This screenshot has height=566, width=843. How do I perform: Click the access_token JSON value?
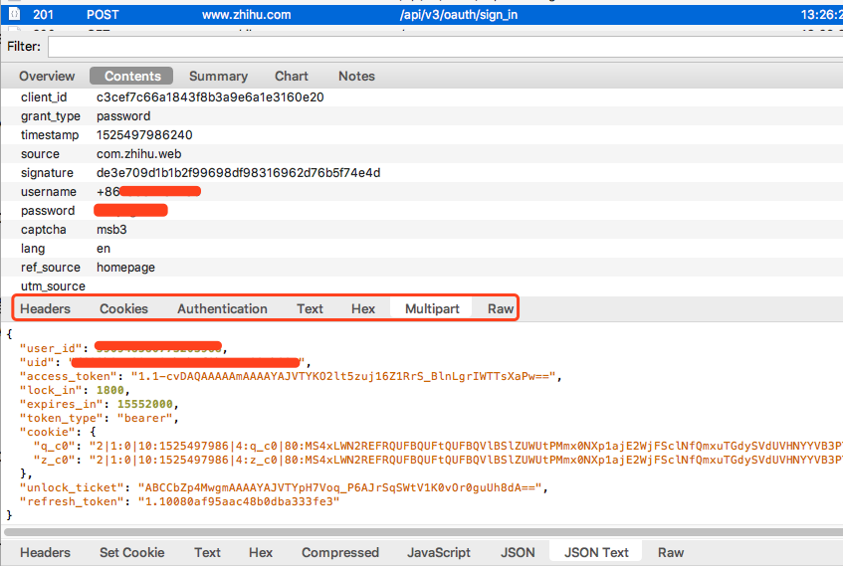pos(343,376)
